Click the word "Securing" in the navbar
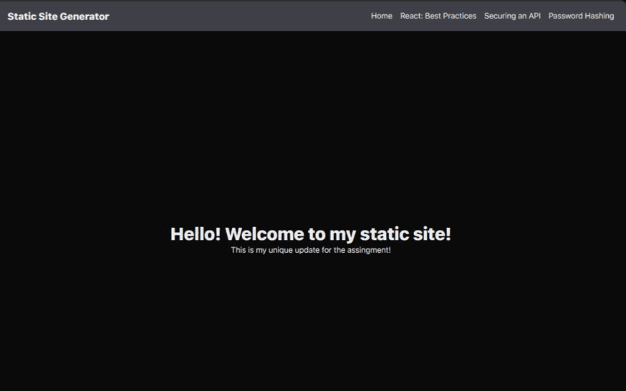Image resolution: width=626 pixels, height=391 pixels. click(x=499, y=16)
